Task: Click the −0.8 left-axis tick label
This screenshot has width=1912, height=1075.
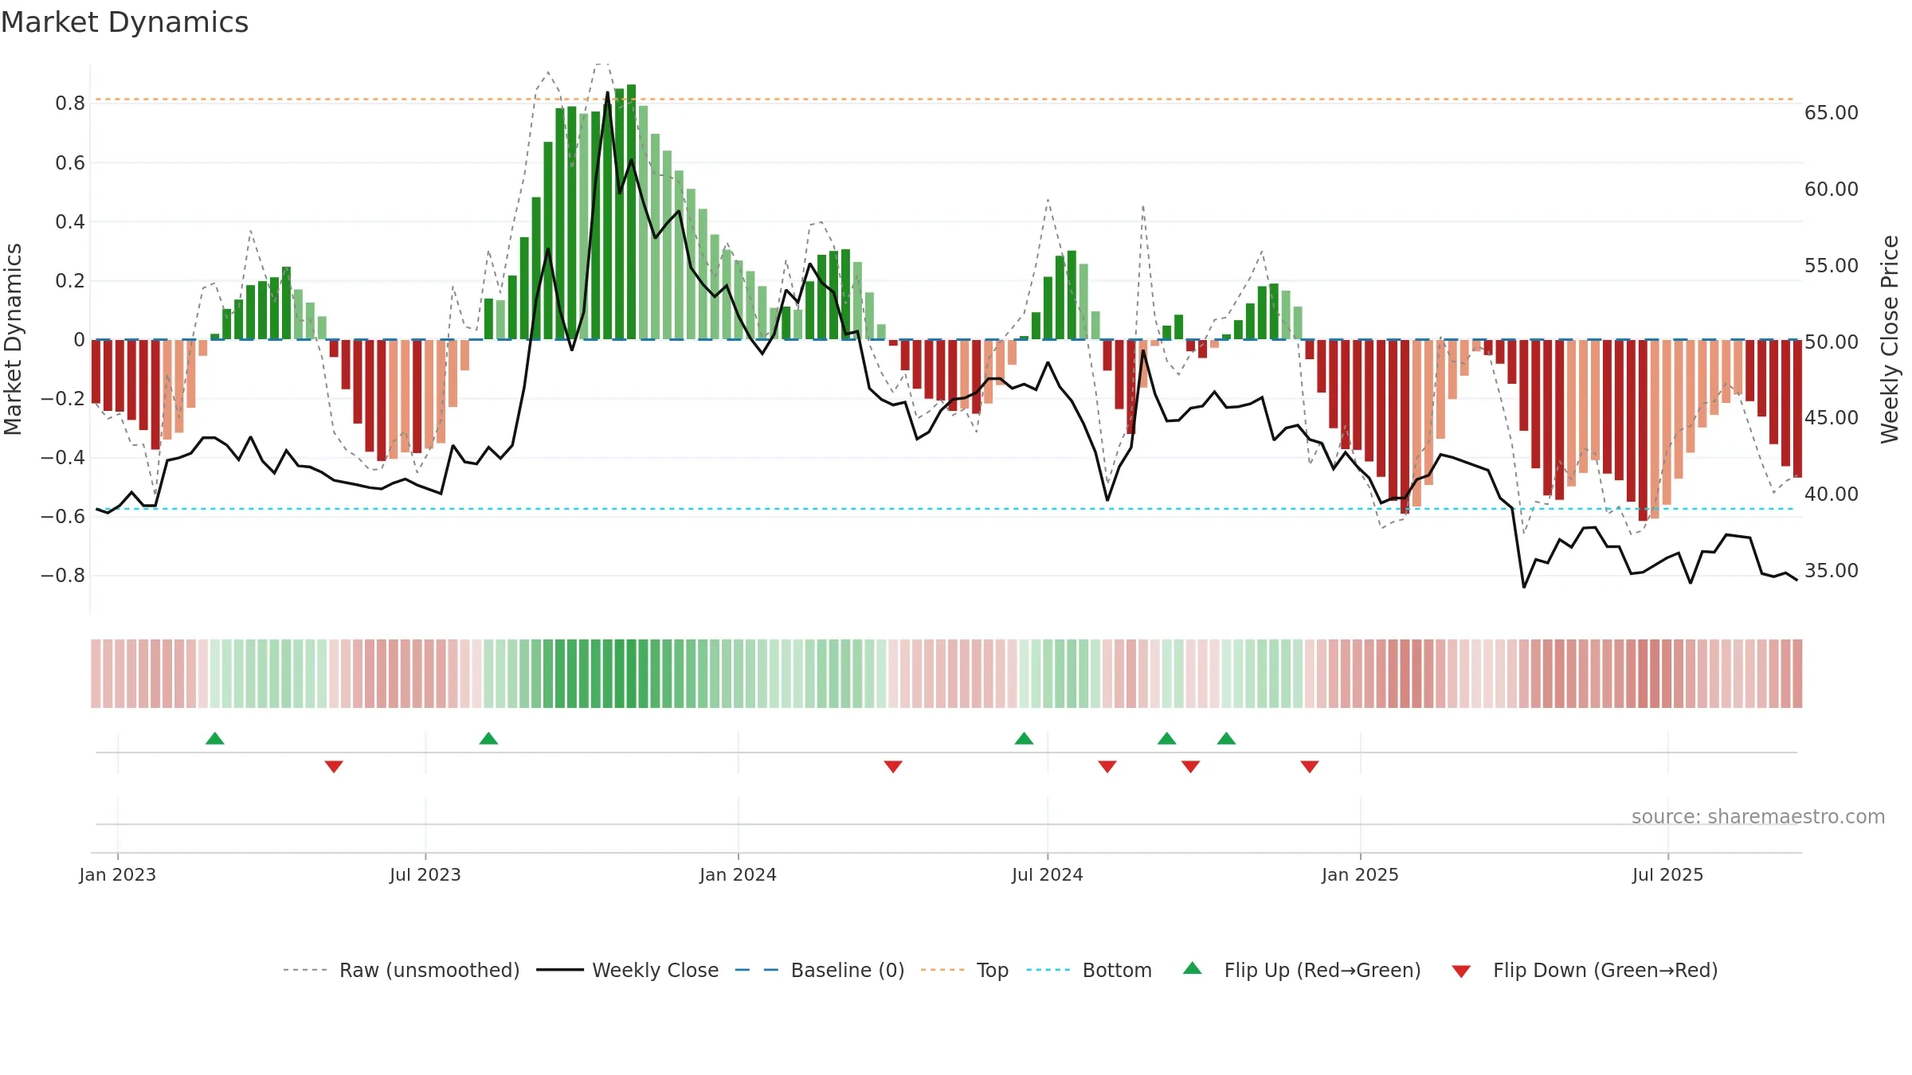Action: point(63,576)
